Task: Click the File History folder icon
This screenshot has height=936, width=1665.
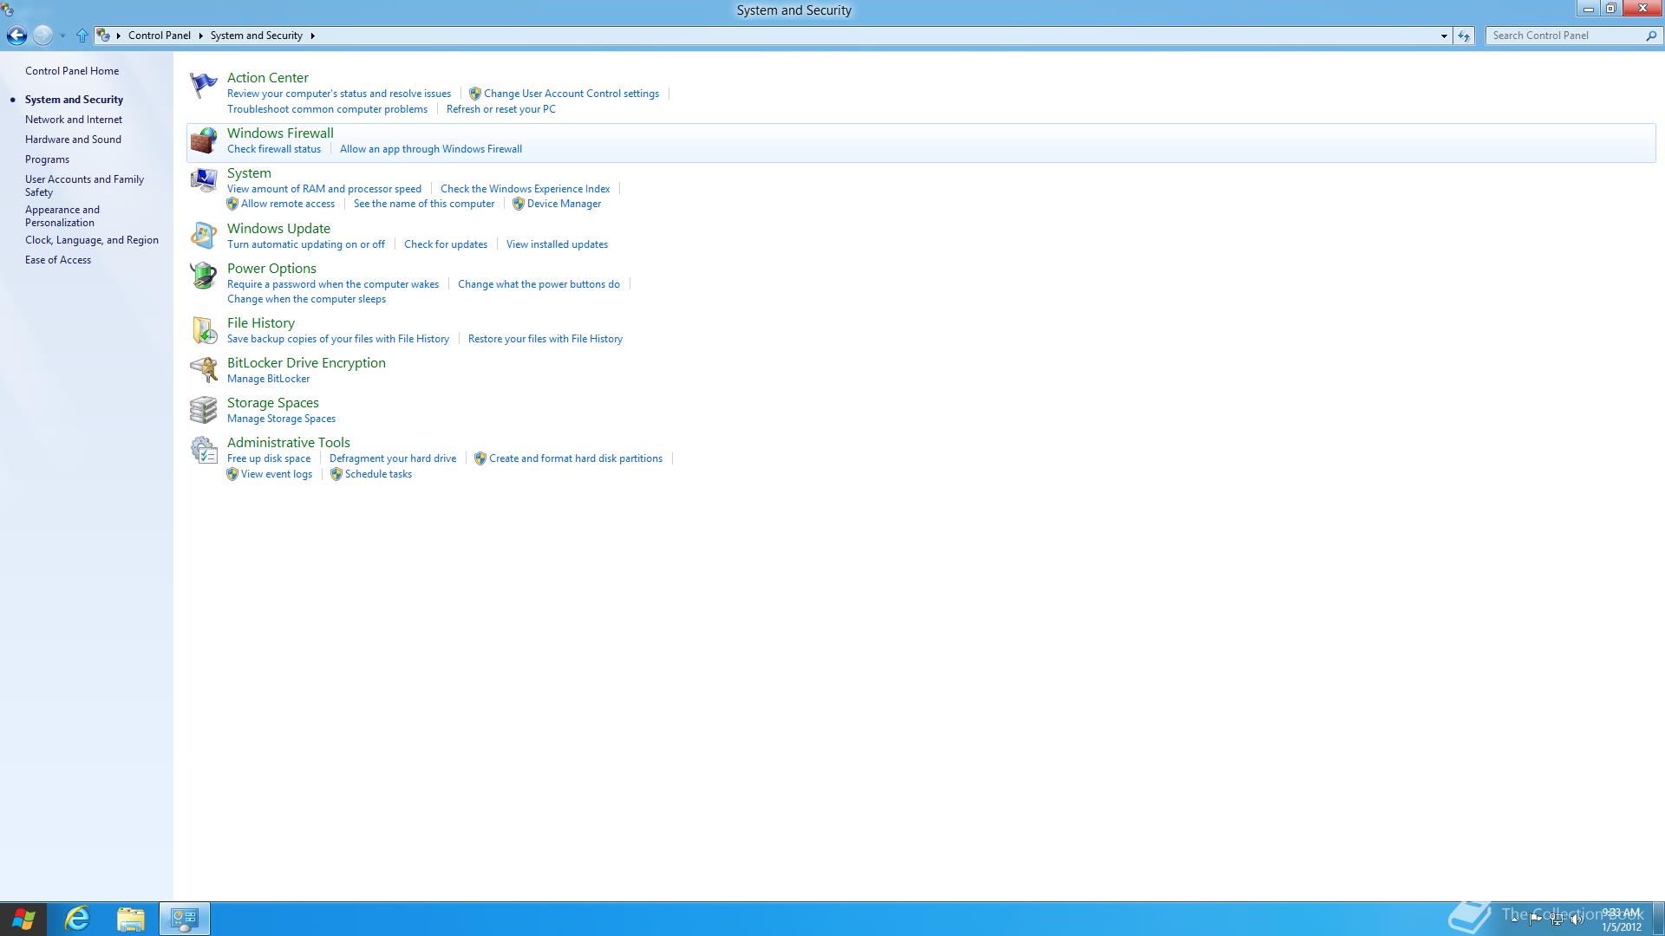Action: tap(203, 330)
